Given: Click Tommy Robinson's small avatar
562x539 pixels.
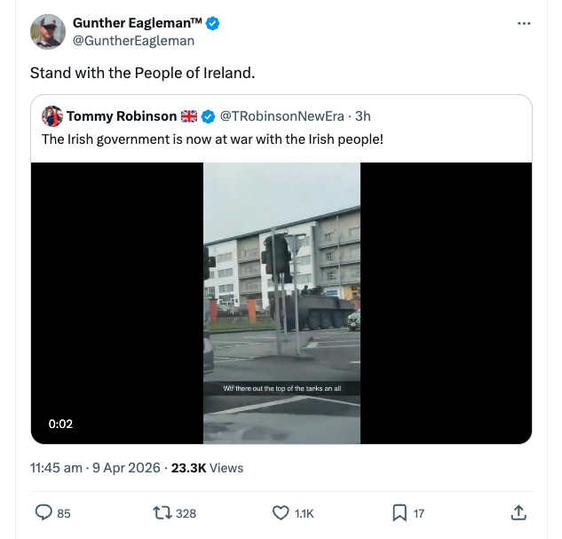Looking at the screenshot, I should (51, 116).
